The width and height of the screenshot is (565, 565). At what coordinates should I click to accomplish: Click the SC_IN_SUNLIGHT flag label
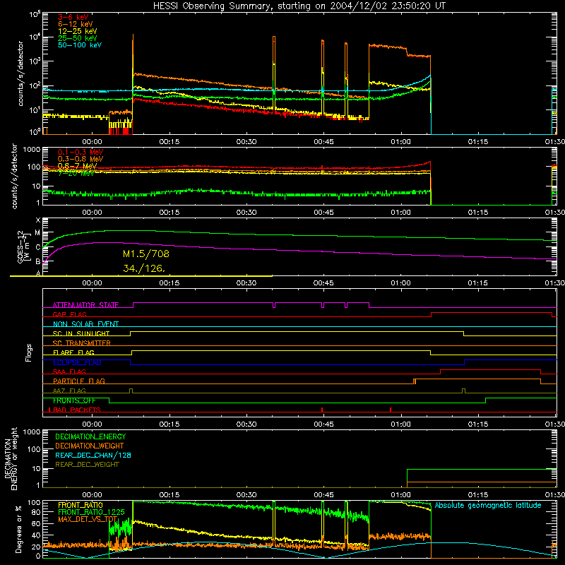coord(81,333)
